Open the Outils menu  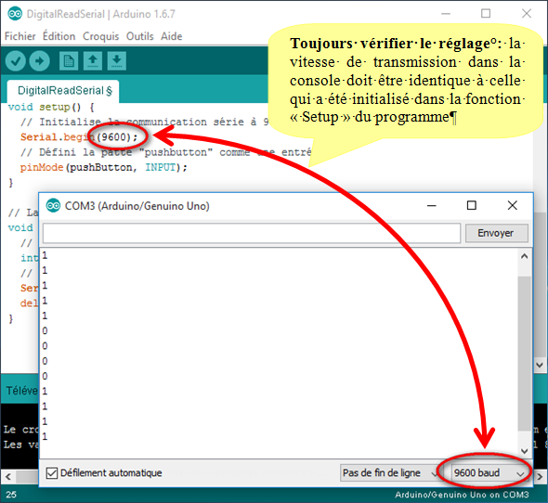(x=140, y=36)
